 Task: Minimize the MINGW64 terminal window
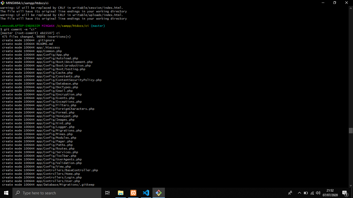click(x=323, y=3)
